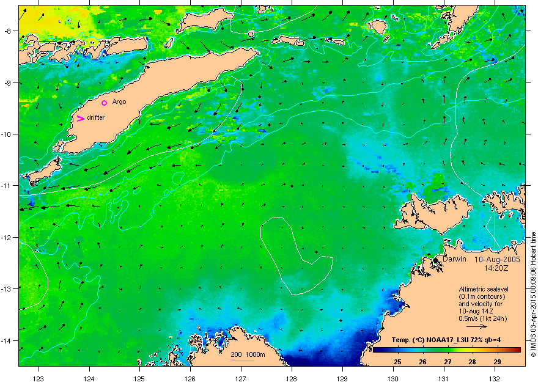Click the cyan 200m depth contour legend line

(243, 360)
